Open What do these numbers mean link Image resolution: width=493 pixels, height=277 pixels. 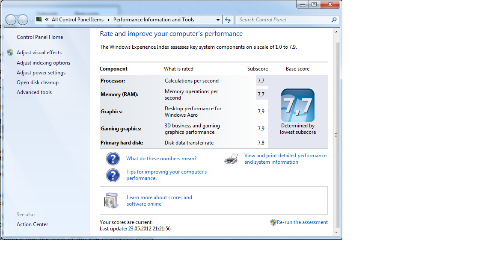point(161,159)
